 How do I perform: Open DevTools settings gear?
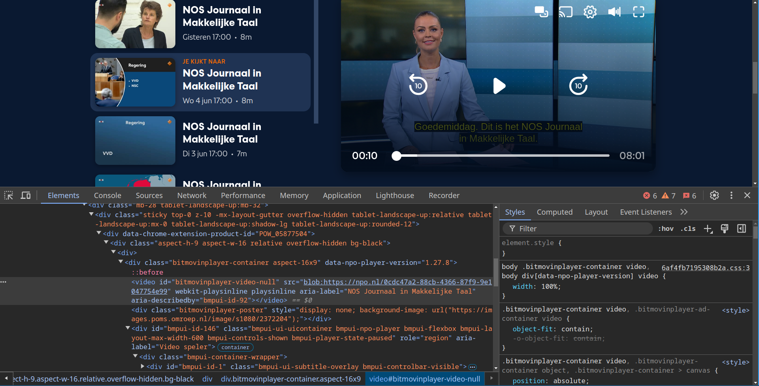pos(714,195)
